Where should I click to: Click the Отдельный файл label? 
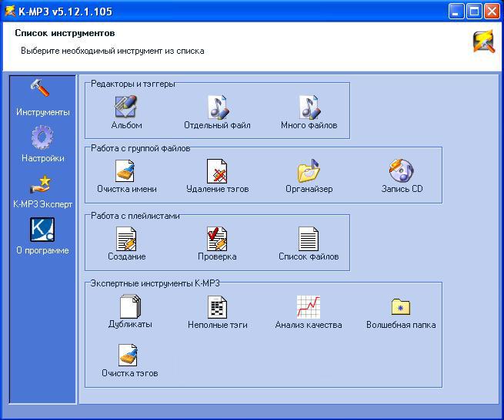217,125
